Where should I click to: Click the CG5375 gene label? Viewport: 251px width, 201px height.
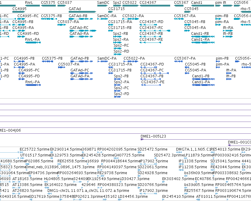click(48, 3)
